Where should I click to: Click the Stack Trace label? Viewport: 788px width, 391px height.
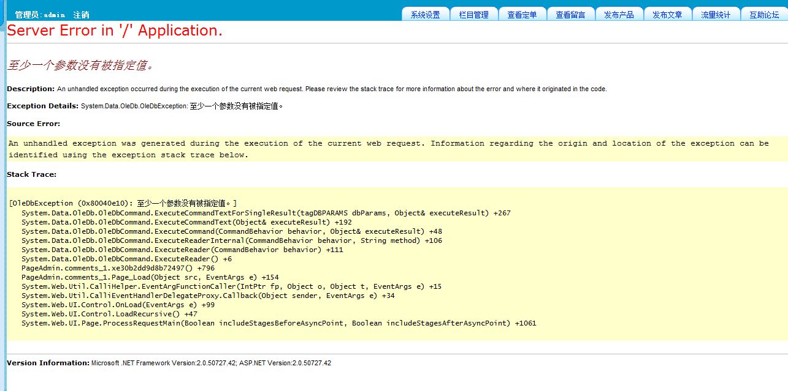point(31,174)
